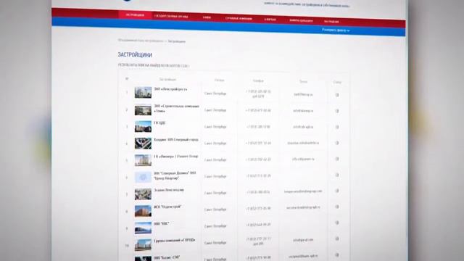This screenshot has width=464, height=261.
Task: Open site icon for Pioneer Group row
Action: [336, 159]
